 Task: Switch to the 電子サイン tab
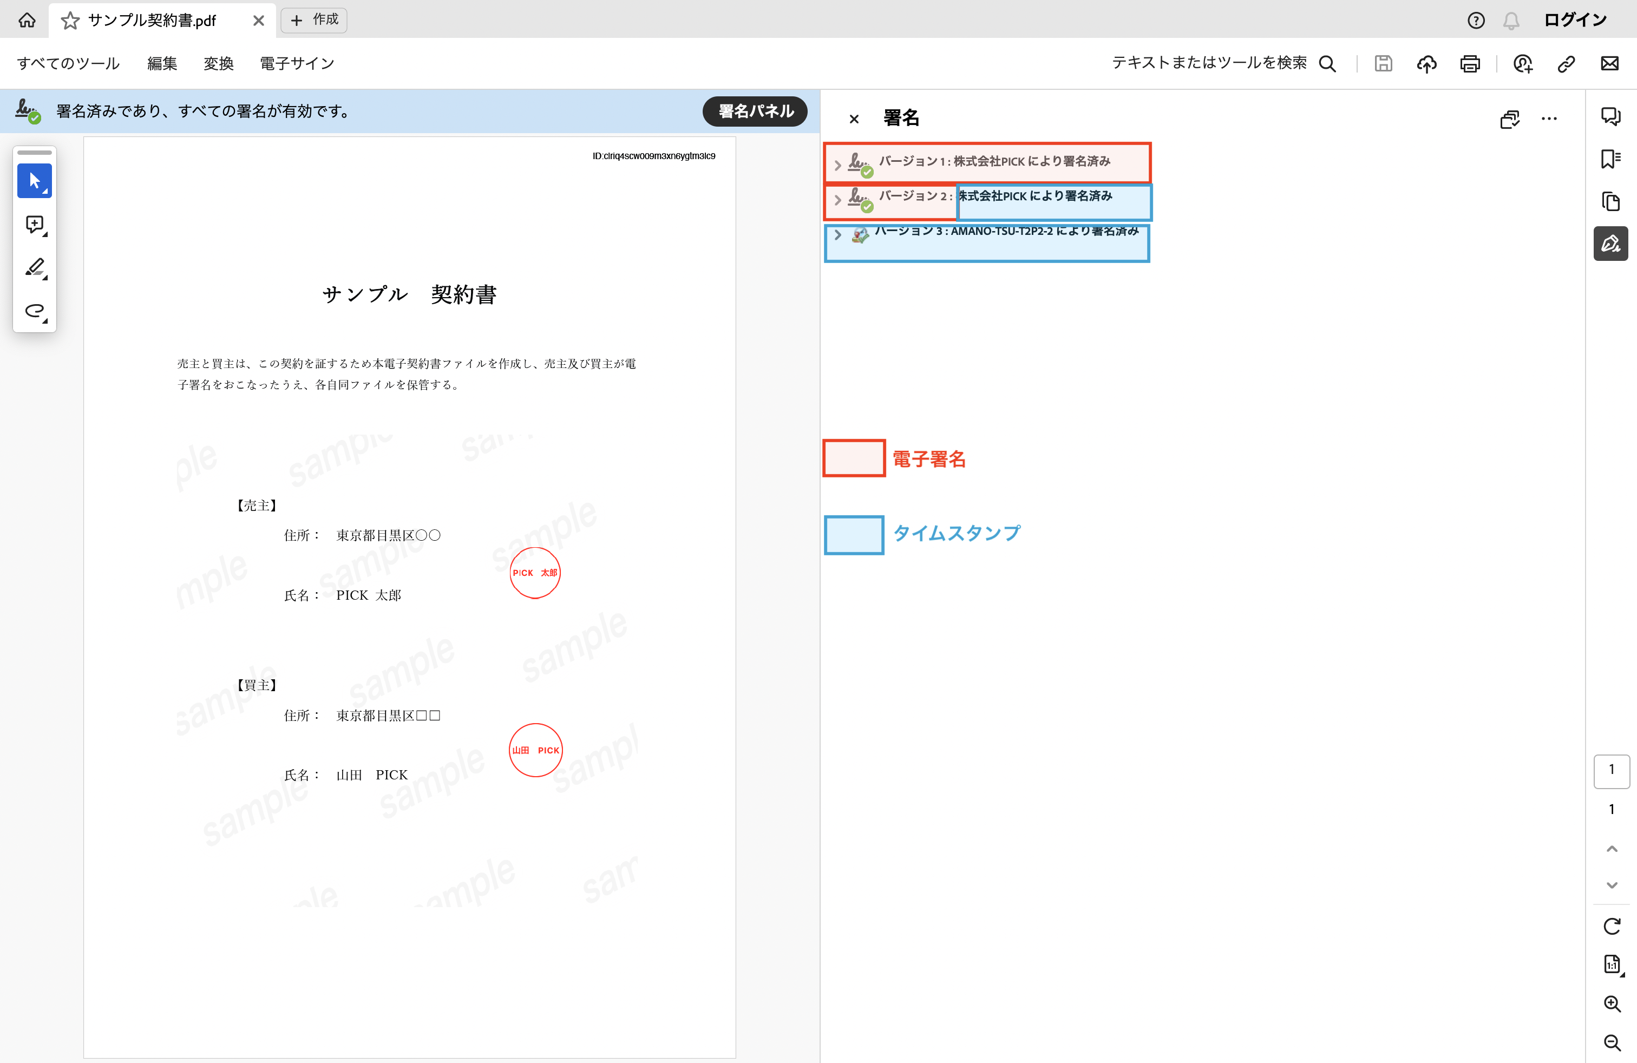[297, 63]
